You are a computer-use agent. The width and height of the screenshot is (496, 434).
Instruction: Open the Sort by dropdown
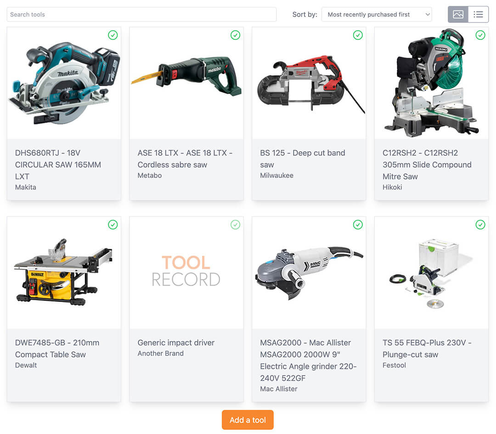click(x=377, y=15)
